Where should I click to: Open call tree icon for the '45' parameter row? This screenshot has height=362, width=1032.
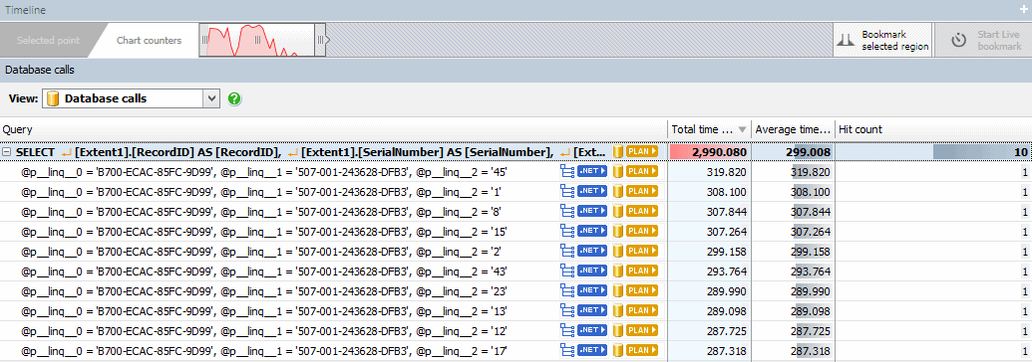click(566, 171)
